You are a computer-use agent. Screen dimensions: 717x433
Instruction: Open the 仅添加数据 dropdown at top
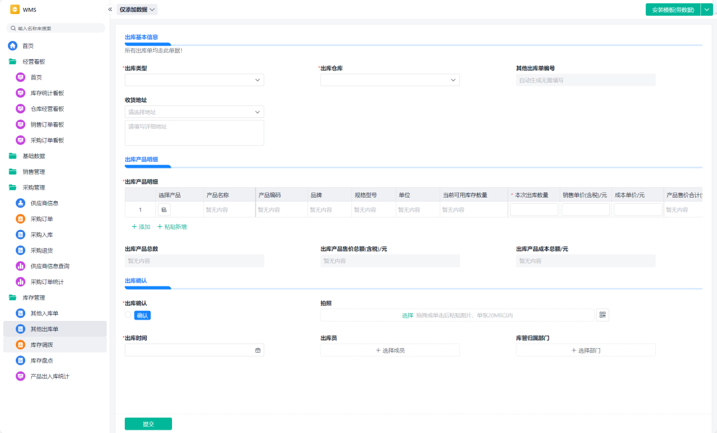[x=137, y=9]
